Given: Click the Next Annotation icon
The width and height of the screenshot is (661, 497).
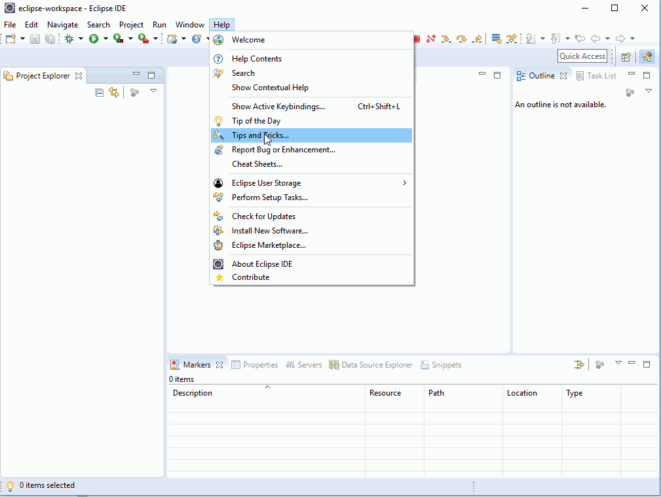Looking at the screenshot, I should click(531, 39).
